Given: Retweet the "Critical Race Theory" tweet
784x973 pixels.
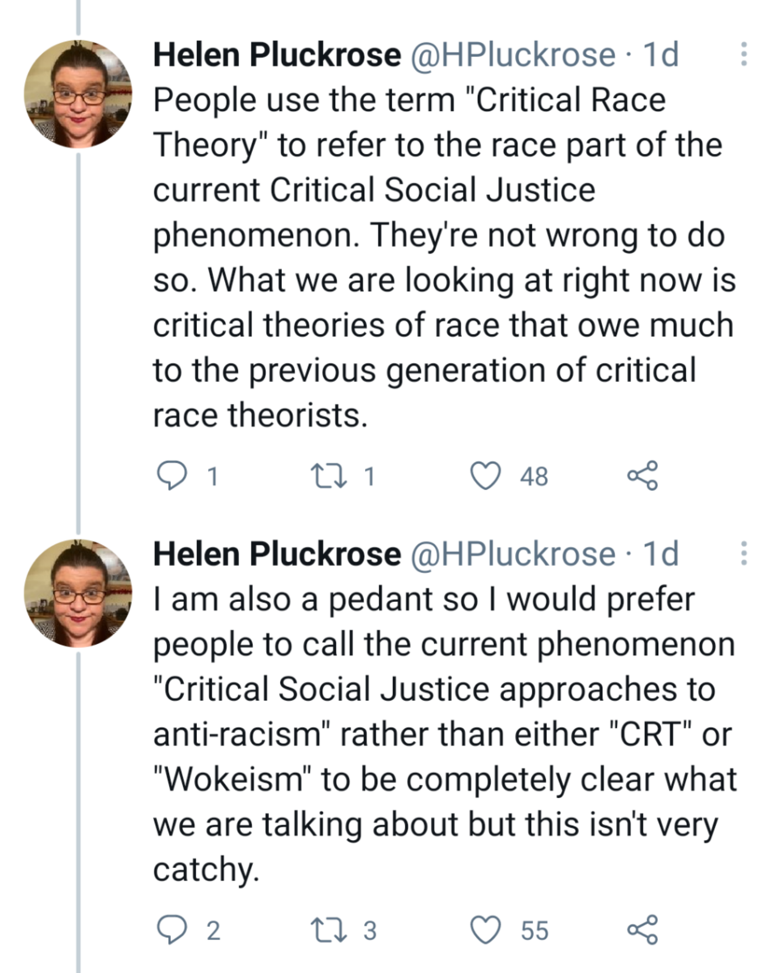Looking at the screenshot, I should (x=328, y=476).
